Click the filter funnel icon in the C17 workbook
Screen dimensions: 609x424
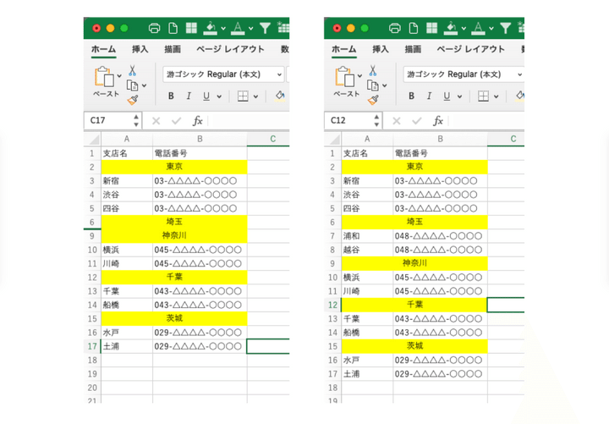pyautogui.click(x=265, y=28)
